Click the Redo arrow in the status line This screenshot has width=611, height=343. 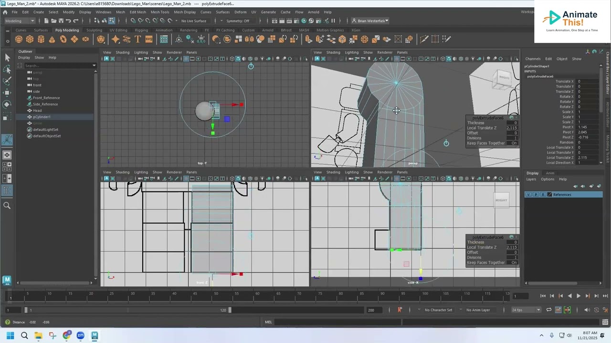(75, 20)
